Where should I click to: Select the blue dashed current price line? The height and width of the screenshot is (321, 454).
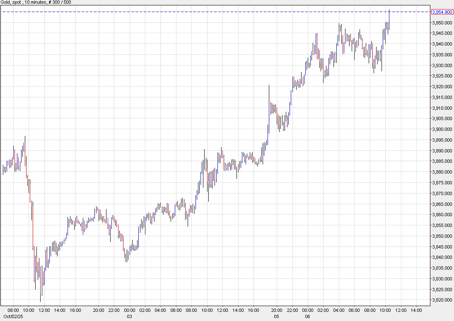[207, 12]
